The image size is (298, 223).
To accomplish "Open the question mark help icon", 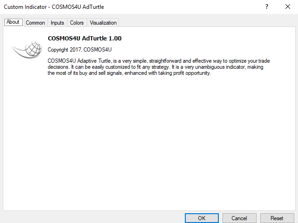I will 267,7.
